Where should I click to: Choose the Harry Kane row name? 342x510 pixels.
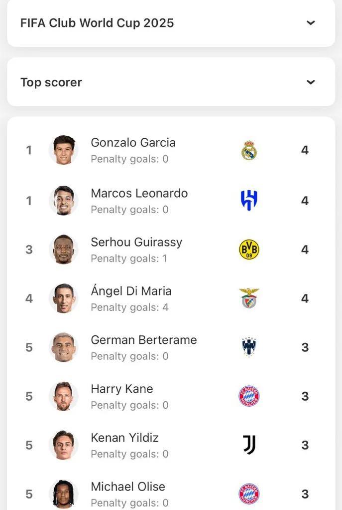(x=121, y=389)
